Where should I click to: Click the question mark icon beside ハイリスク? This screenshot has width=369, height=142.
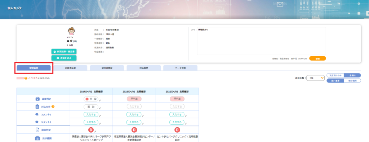click(x=26, y=78)
